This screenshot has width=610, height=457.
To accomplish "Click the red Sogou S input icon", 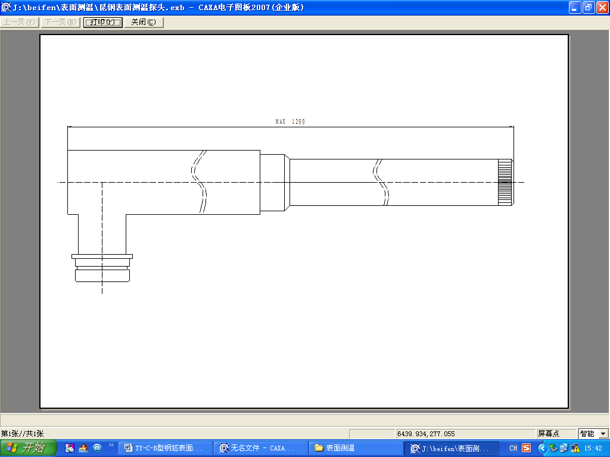I will [527, 448].
